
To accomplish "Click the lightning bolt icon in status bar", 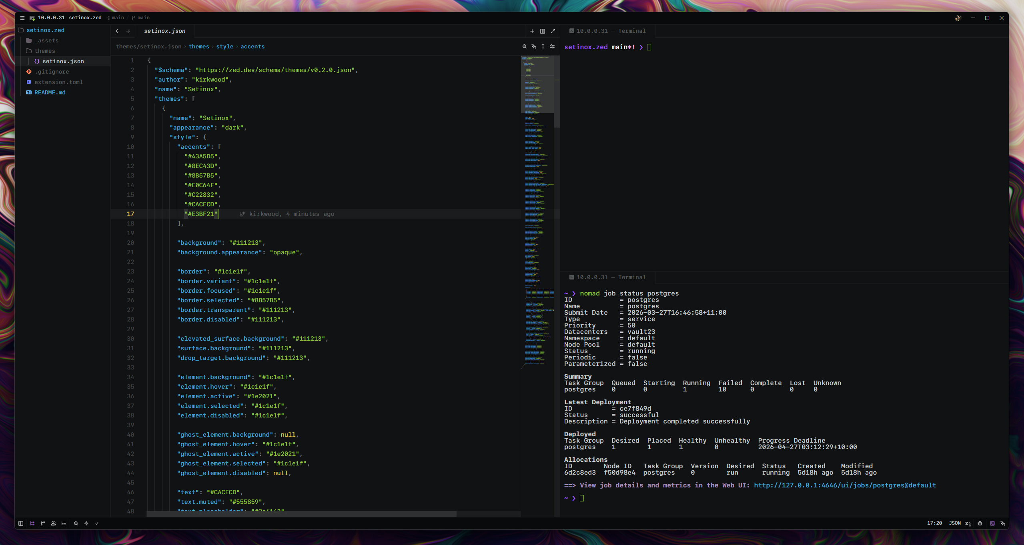I will (x=86, y=523).
